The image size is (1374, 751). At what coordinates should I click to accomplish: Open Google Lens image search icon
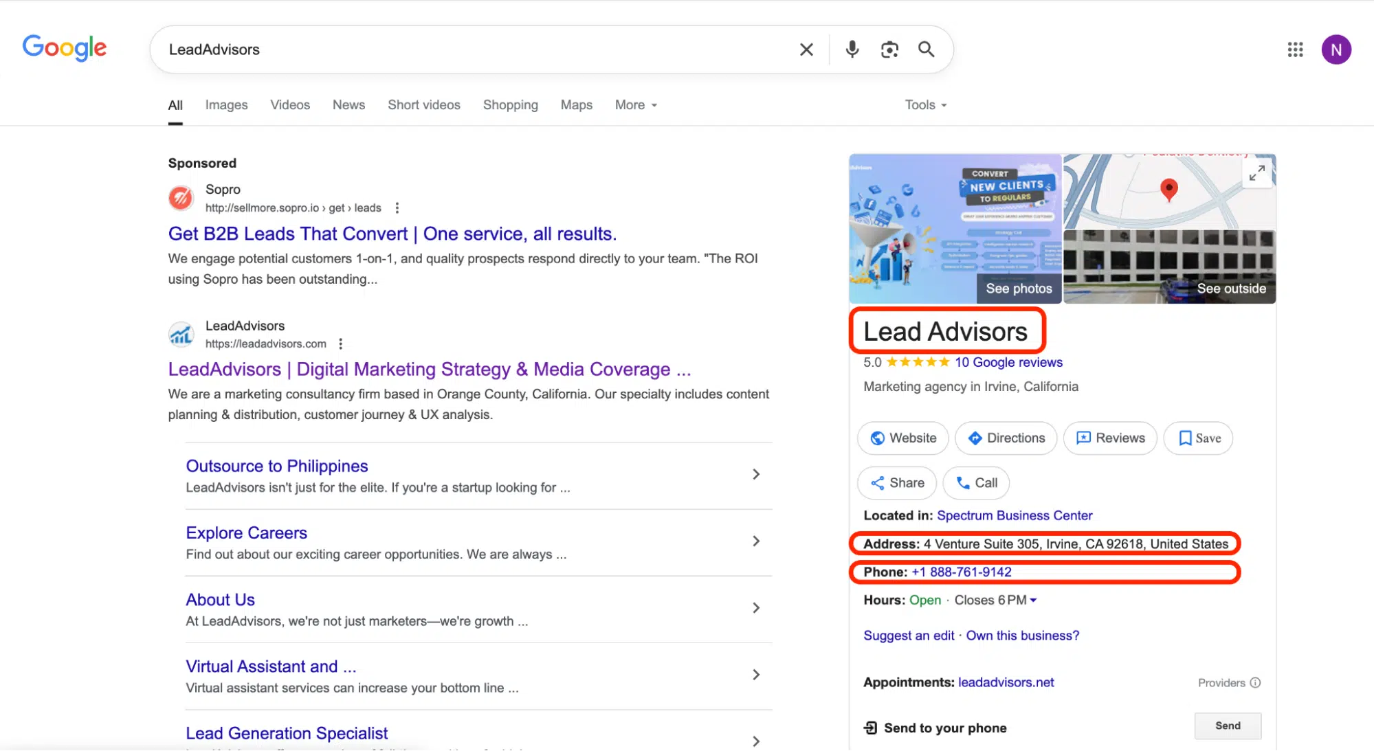tap(889, 49)
